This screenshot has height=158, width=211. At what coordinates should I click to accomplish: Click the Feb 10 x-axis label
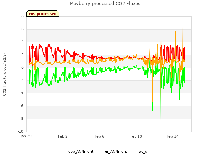pyautogui.click(x=136, y=136)
